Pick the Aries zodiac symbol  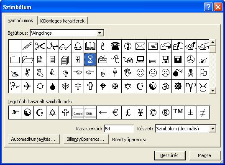[191, 86]
